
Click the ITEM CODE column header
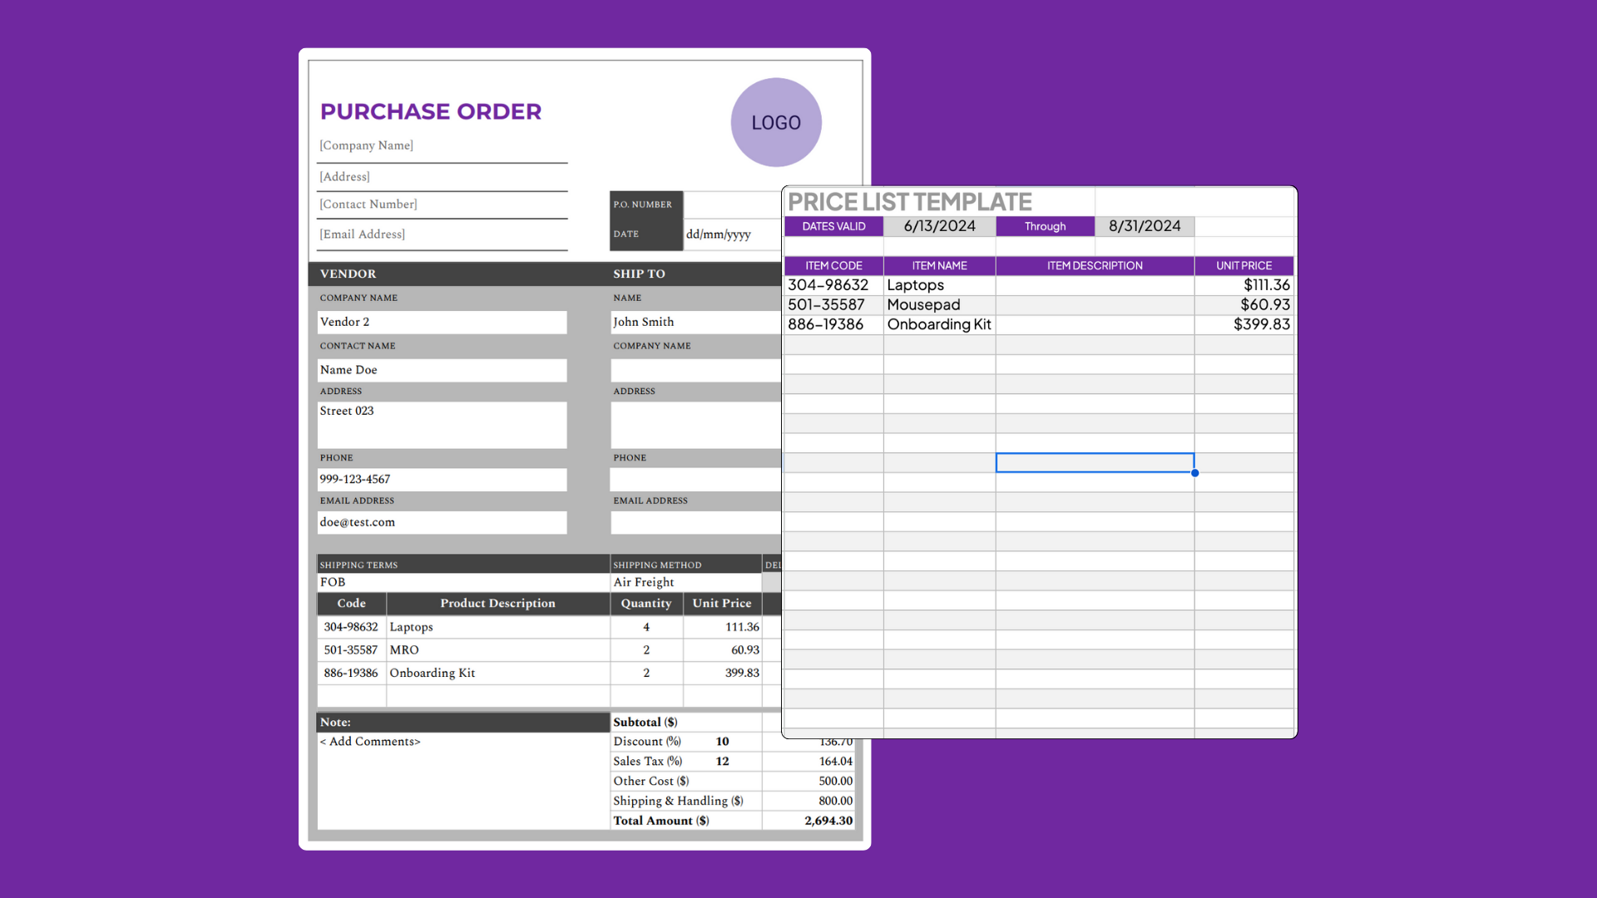[x=833, y=265]
